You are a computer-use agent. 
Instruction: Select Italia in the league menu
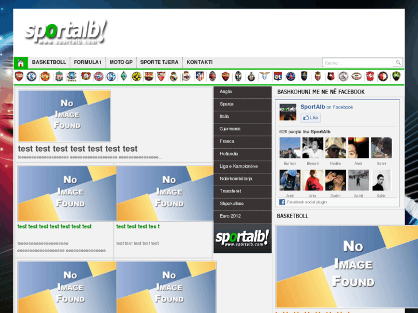pos(243,117)
